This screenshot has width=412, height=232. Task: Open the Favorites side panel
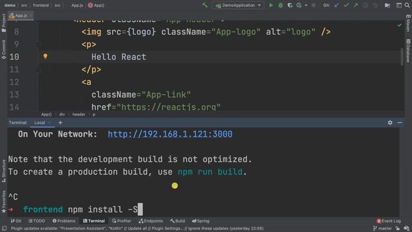point(4,202)
